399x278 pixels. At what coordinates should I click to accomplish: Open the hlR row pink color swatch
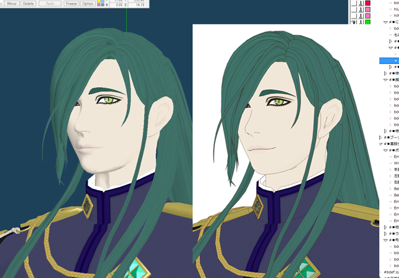368,16
